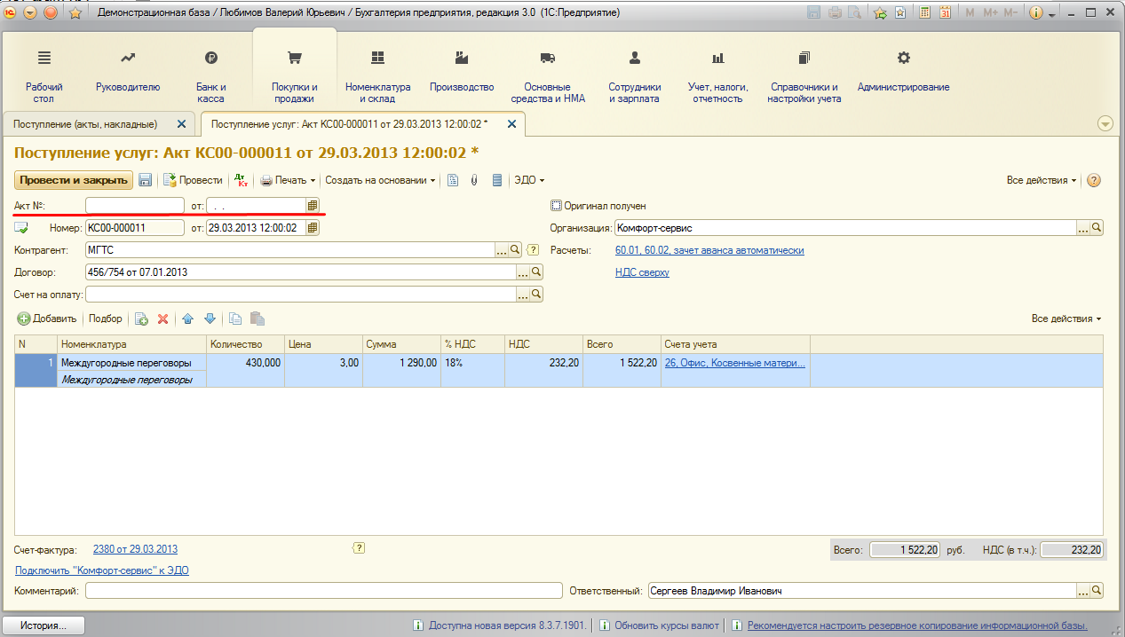Open the Банк и касса section
Screen dimensions: 1125x637
210,75
